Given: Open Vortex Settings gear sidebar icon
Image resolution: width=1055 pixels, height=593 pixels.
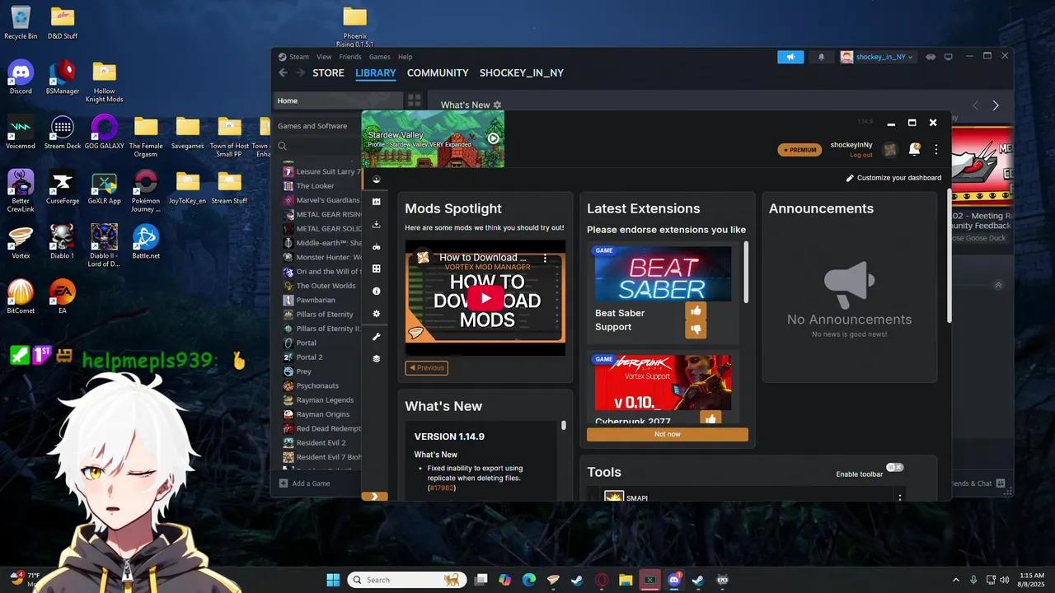Looking at the screenshot, I should point(377,314).
